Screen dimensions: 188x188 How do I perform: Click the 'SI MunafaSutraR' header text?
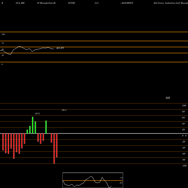pos(46,3)
